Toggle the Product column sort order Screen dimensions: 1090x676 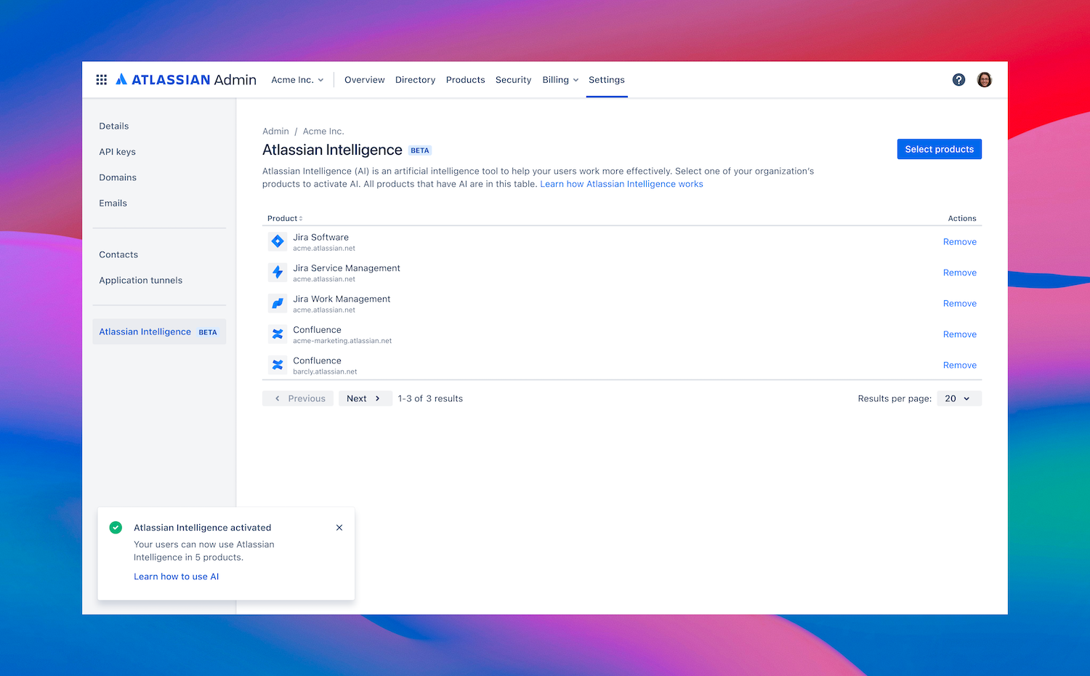pos(284,218)
